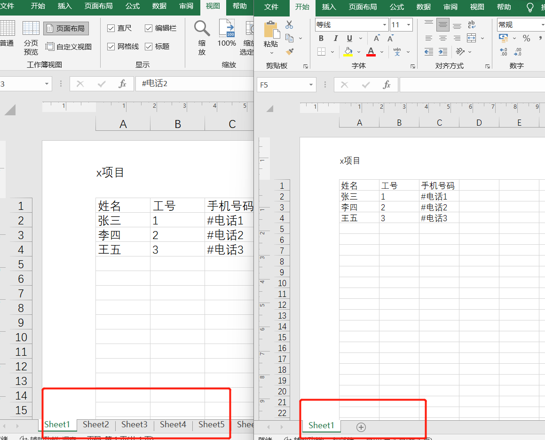Image resolution: width=545 pixels, height=440 pixels.
Task: Select the Format Painter brush
Action: coord(289,51)
